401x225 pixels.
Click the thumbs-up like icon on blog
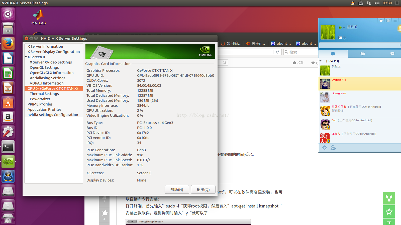click(105, 213)
